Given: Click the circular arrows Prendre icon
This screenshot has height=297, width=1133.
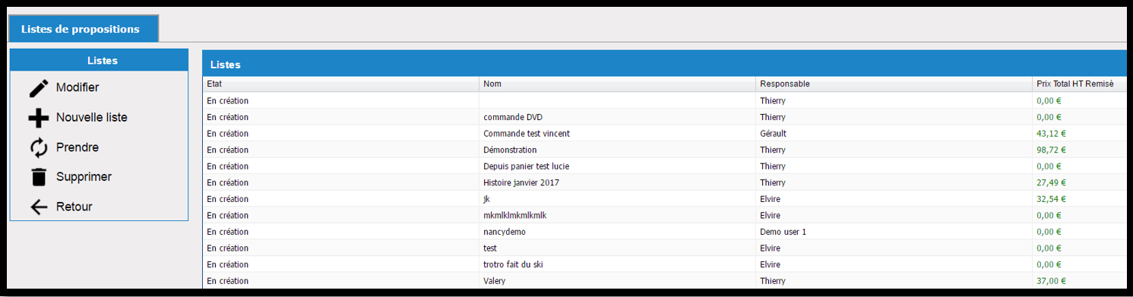Looking at the screenshot, I should tap(38, 147).
